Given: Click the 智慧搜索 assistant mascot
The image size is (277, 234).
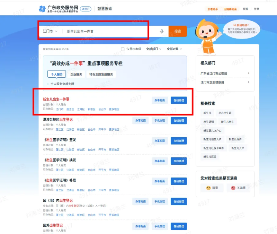Looking at the screenshot, I should (x=208, y=33).
